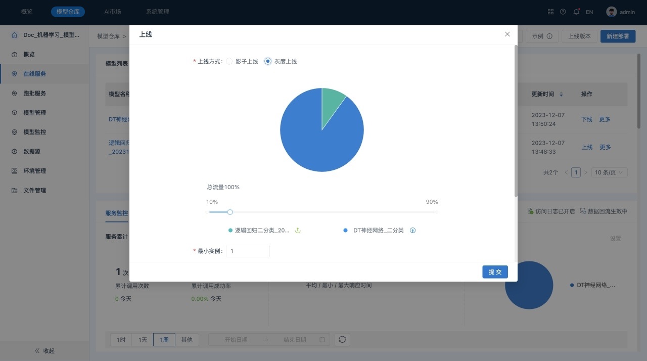Switch language with the EN toggle
Screen dimensions: 647x361
[x=589, y=12]
